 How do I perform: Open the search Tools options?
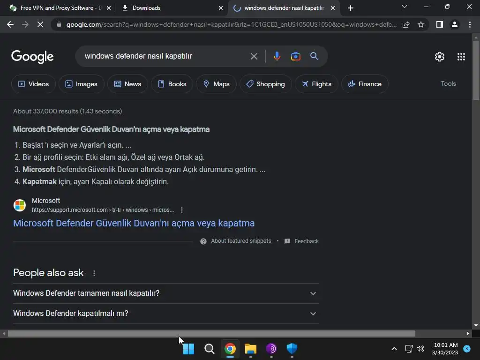[x=448, y=83]
